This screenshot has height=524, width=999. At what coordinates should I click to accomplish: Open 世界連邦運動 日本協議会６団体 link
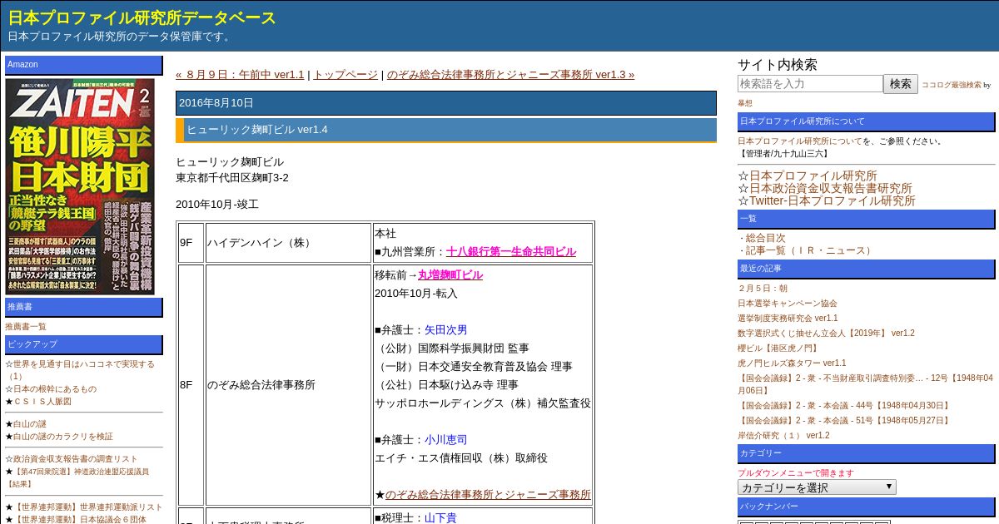[x=80, y=520]
